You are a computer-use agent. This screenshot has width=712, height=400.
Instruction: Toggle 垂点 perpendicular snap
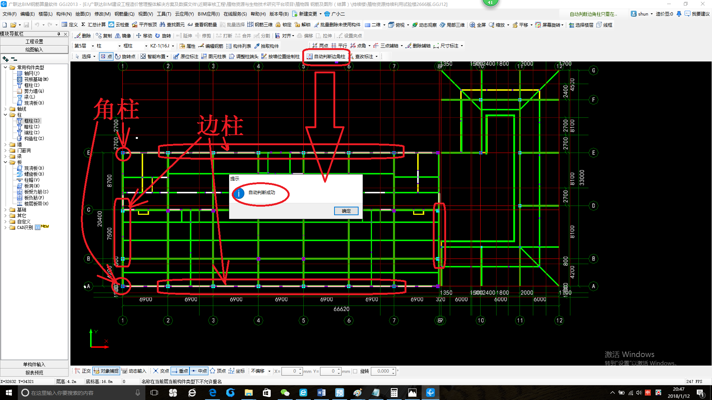[x=180, y=371]
